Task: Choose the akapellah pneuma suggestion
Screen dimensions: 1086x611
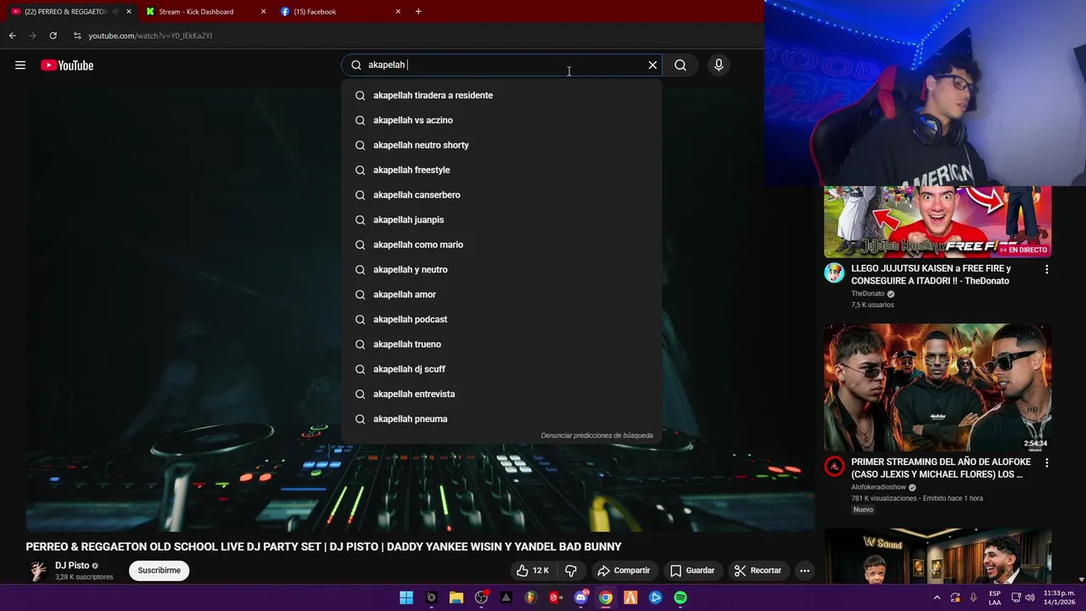Action: (501, 419)
